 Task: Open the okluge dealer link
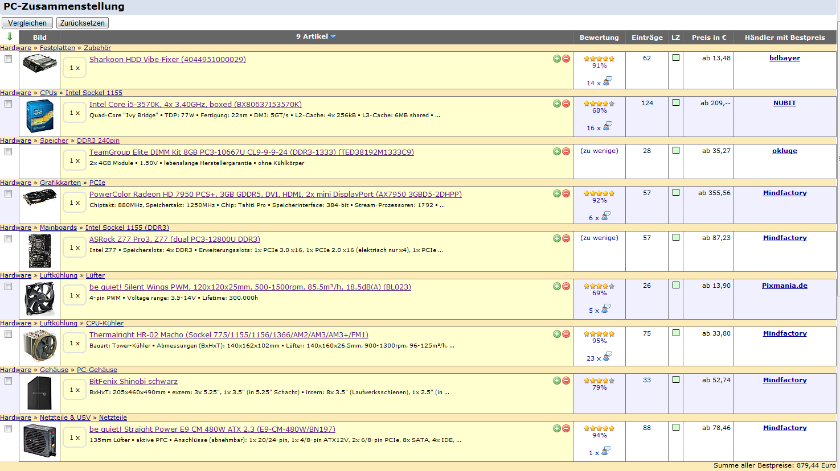(x=785, y=151)
